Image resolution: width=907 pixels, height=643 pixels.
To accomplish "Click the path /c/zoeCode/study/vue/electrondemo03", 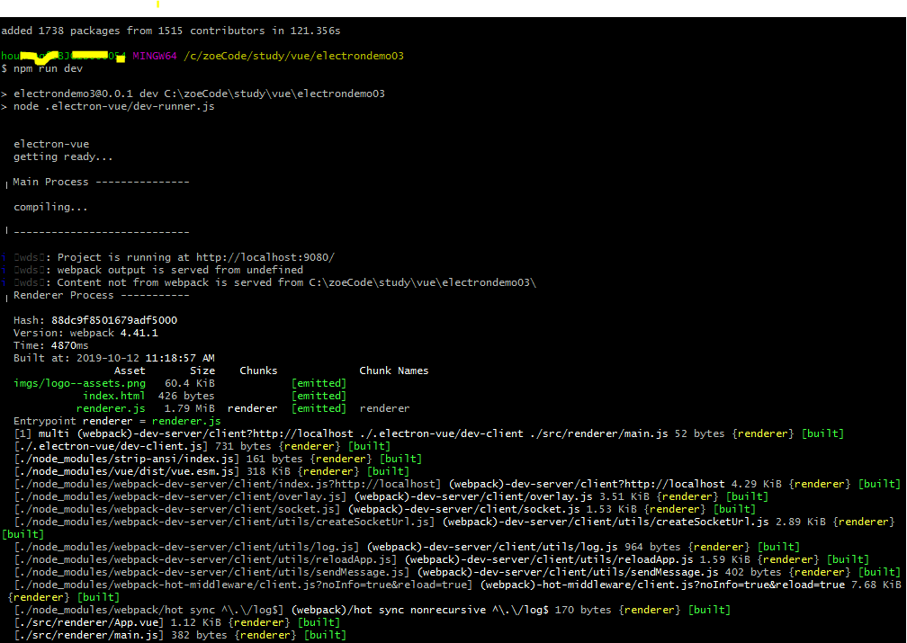I will (294, 56).
